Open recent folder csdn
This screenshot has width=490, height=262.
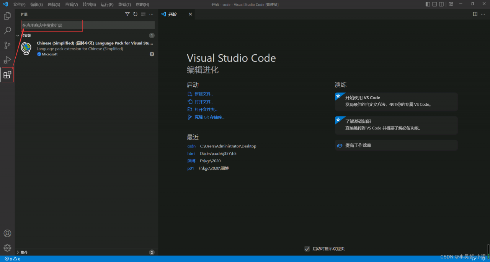point(191,146)
